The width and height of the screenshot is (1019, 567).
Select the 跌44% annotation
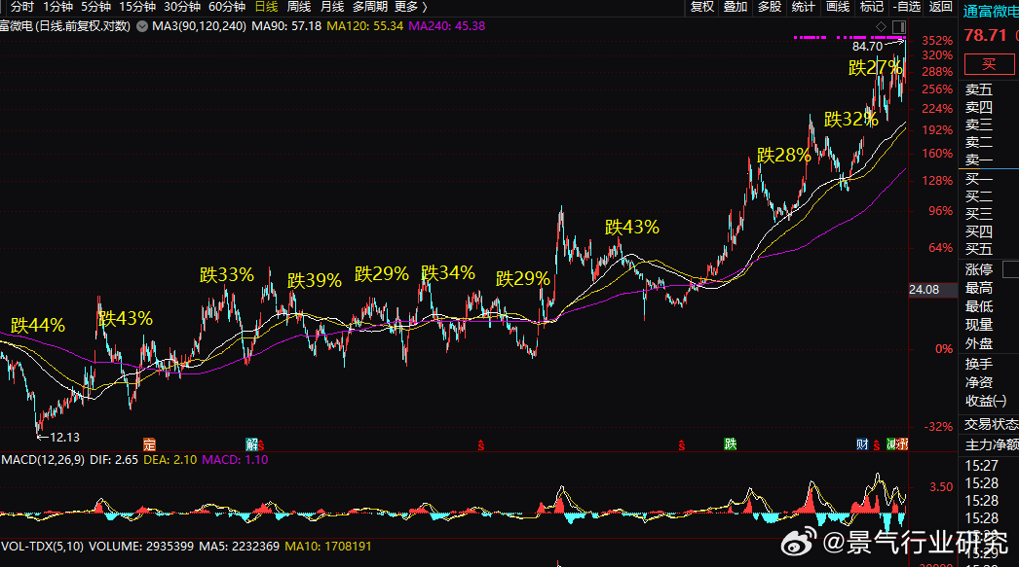tap(38, 325)
